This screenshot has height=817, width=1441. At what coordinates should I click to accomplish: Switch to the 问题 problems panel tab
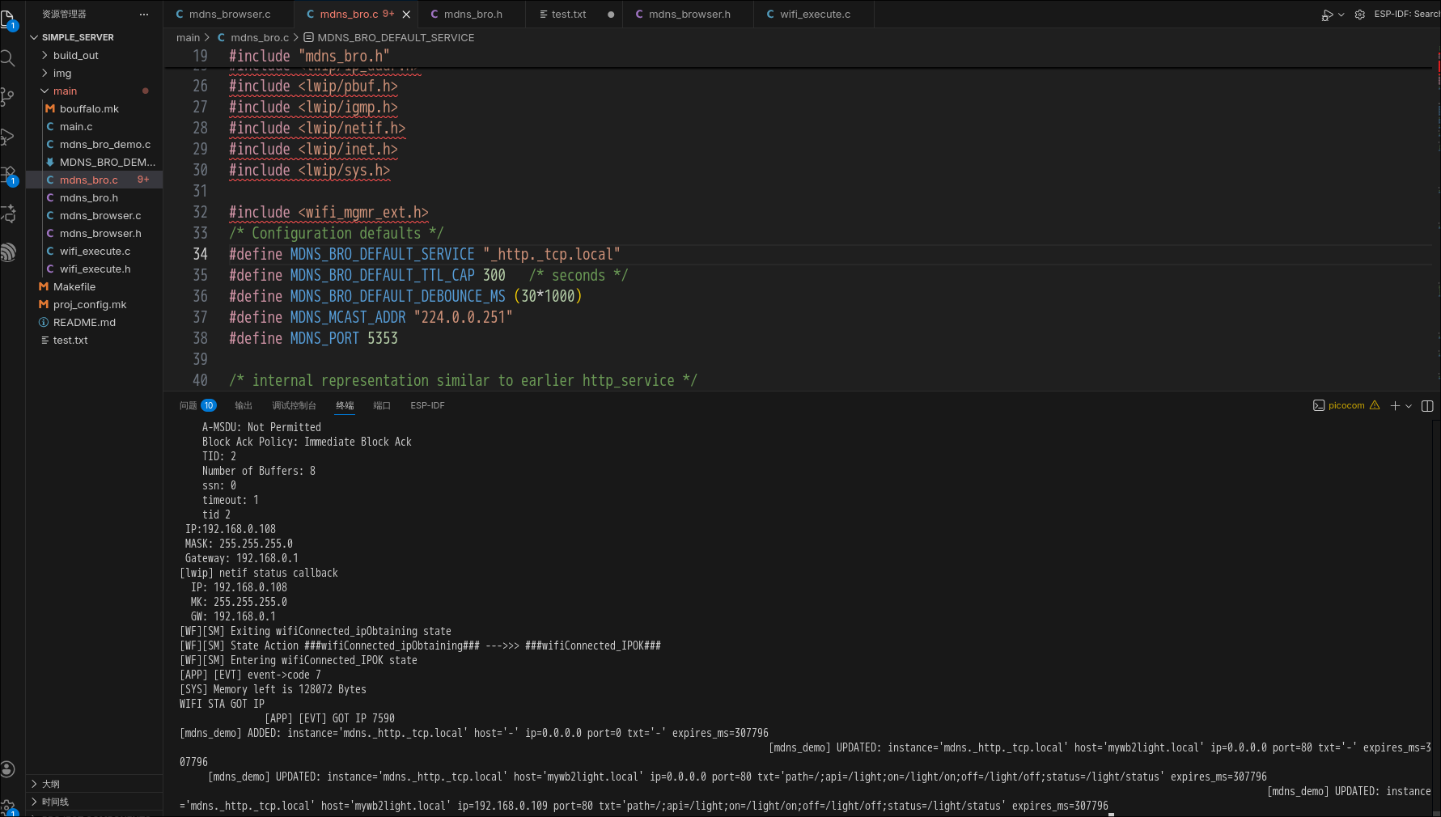pyautogui.click(x=189, y=406)
